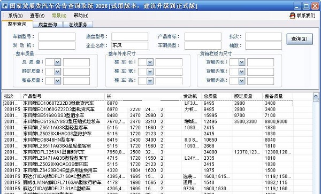Focus the 批次 input field
The width and height of the screenshot is (321, 194).
click(263, 36)
